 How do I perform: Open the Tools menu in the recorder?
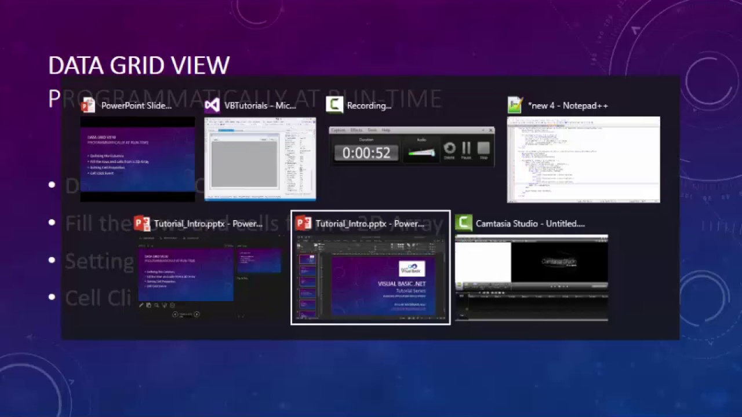[372, 130]
